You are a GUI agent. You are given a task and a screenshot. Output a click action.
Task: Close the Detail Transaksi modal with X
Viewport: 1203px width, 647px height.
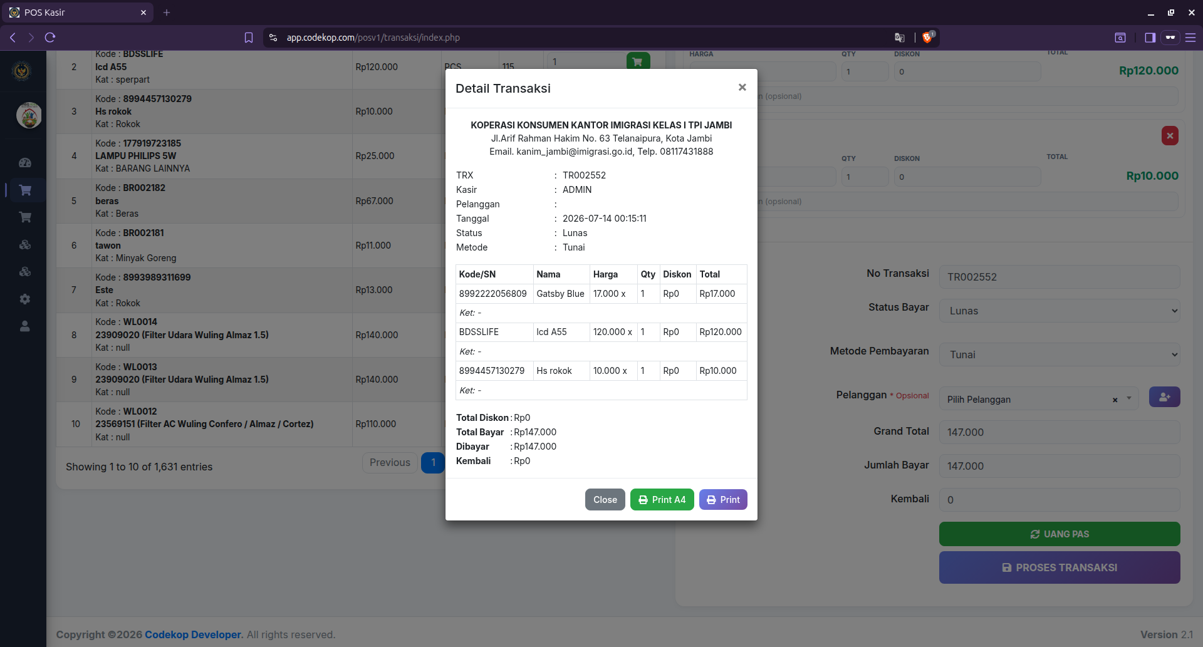coord(742,88)
